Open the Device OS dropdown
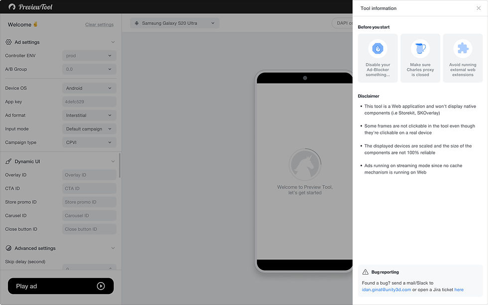Screen dimensions: 488x305 click(89, 88)
